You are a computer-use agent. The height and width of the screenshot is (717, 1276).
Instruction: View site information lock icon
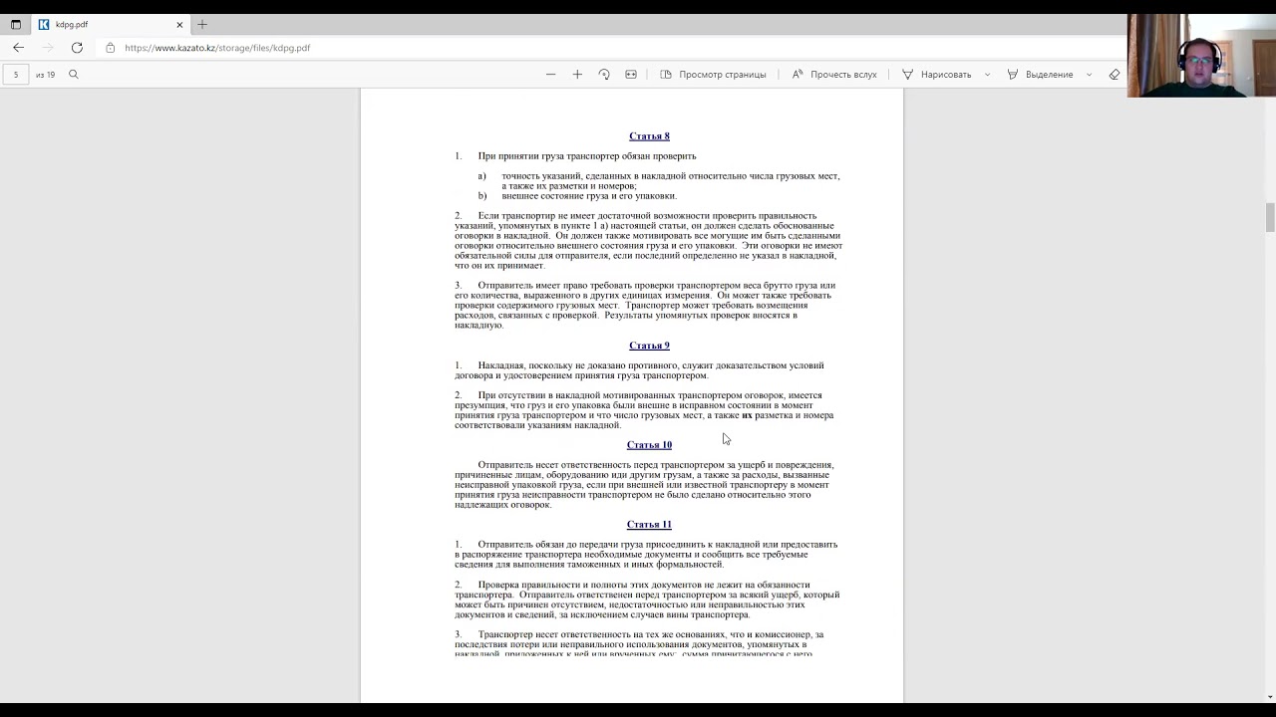(x=110, y=48)
